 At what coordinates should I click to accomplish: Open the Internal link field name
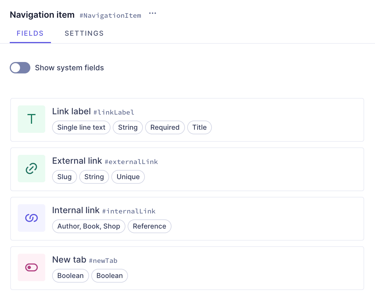(76, 210)
